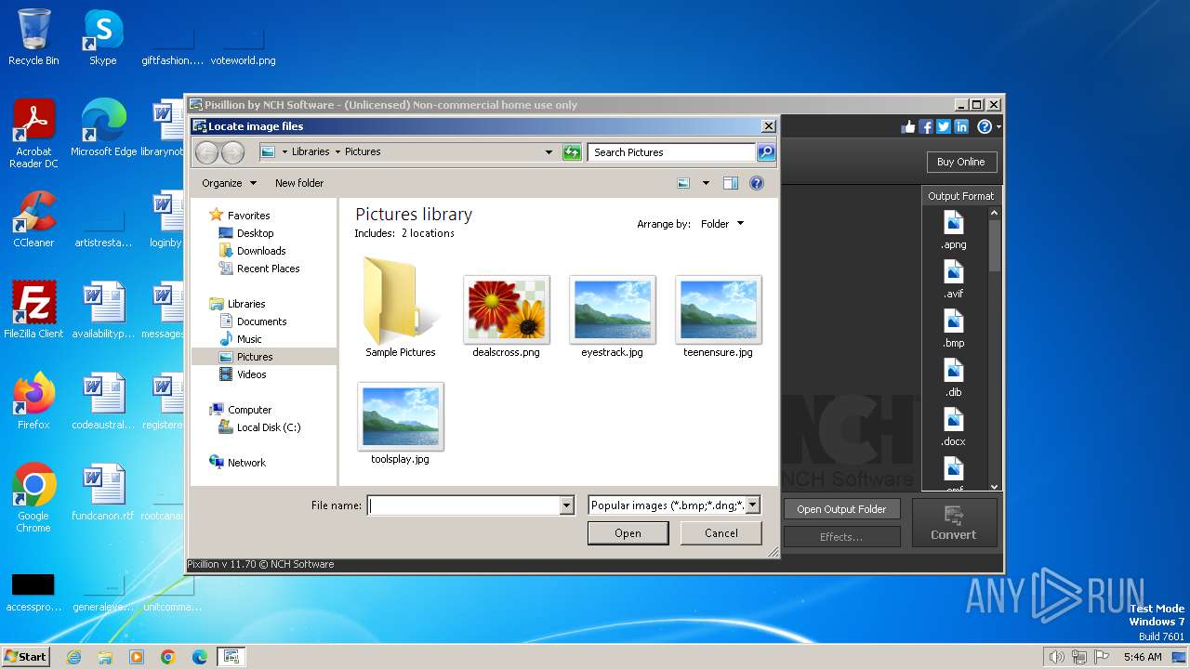Click the Search Pictures field
1190x669 pixels.
pyautogui.click(x=673, y=152)
